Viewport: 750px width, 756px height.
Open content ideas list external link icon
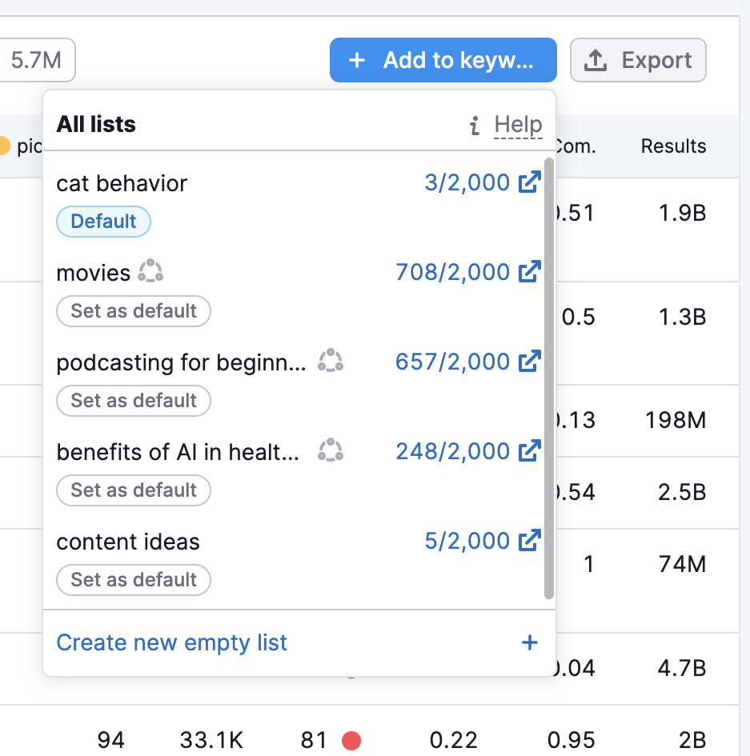(x=530, y=541)
